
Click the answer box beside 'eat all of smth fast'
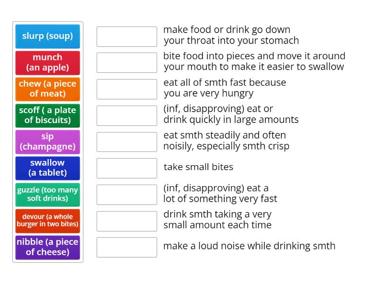pyautogui.click(x=126, y=89)
